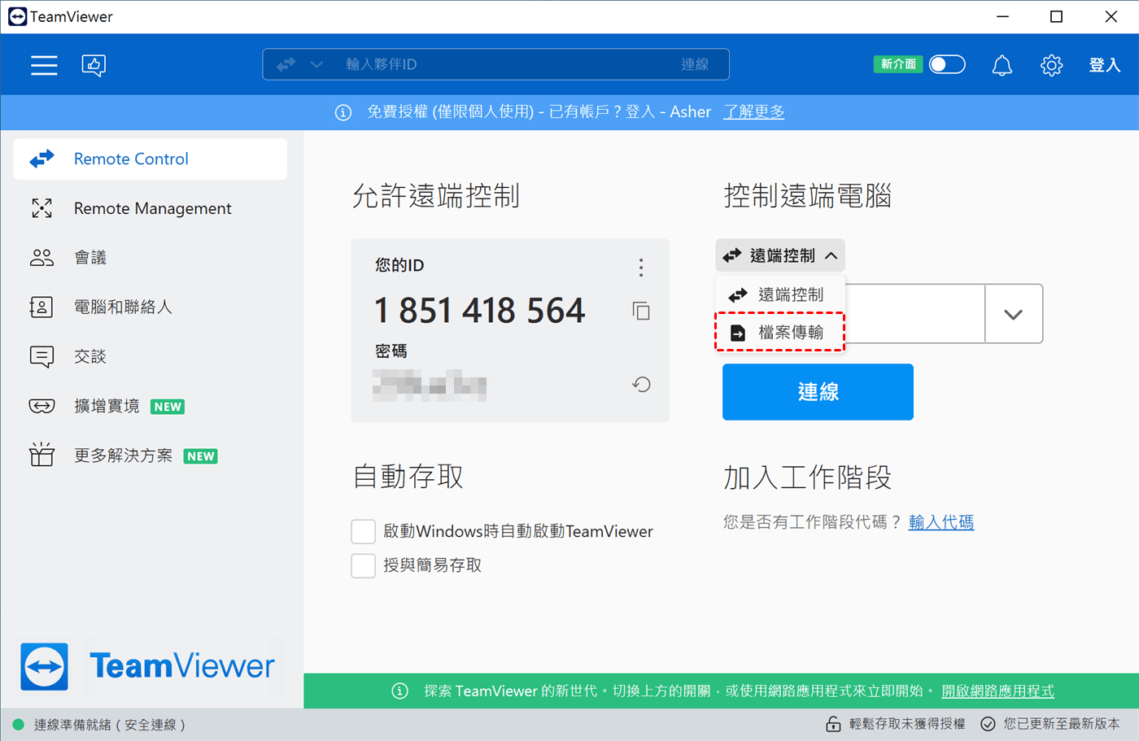Click the unlock icon in the status bar
The height and width of the screenshot is (741, 1139).
[833, 724]
